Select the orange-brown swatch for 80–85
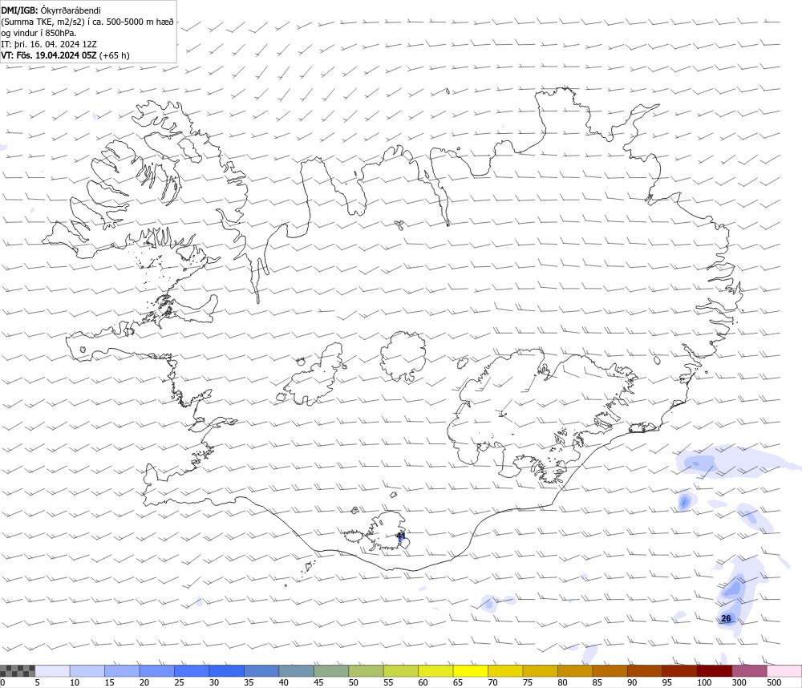The width and height of the screenshot is (802, 688). pos(575,671)
